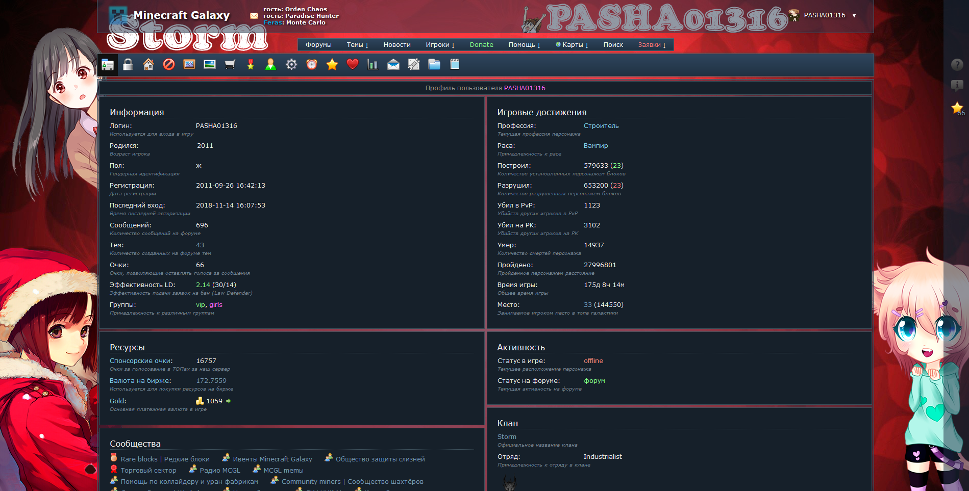Click the padlock icon in the profile toolbar
The width and height of the screenshot is (969, 491).
128,65
